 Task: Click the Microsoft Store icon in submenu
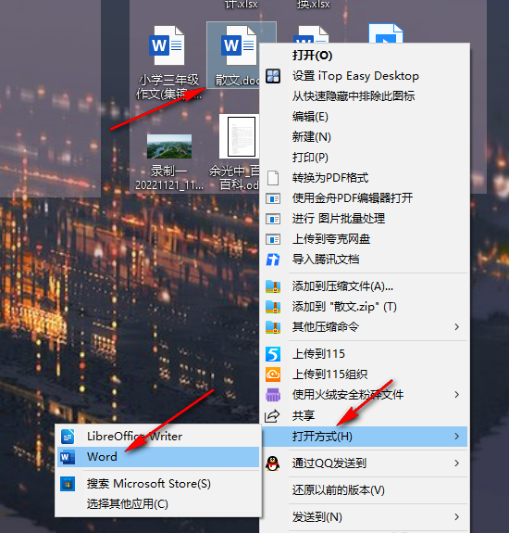(68, 484)
